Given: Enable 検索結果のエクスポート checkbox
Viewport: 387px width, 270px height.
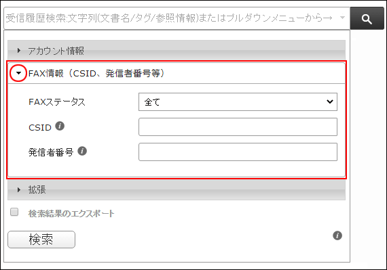Looking at the screenshot, I should coord(14,212).
